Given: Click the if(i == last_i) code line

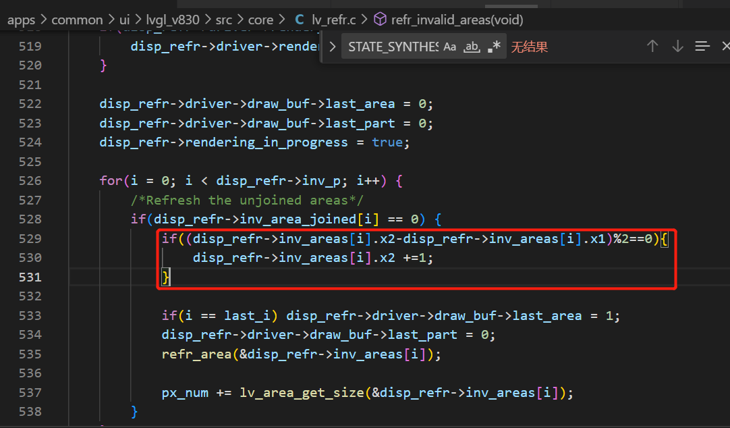Looking at the screenshot, I should click(x=391, y=316).
